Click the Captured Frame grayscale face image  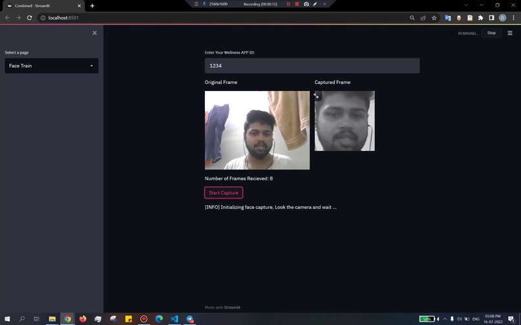click(x=345, y=121)
